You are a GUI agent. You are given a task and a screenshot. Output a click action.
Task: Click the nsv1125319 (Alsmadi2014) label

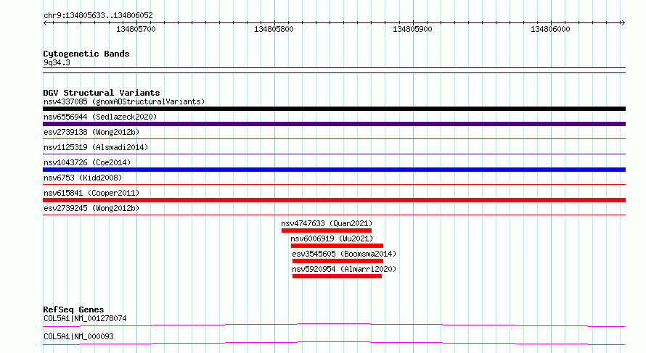(x=96, y=147)
